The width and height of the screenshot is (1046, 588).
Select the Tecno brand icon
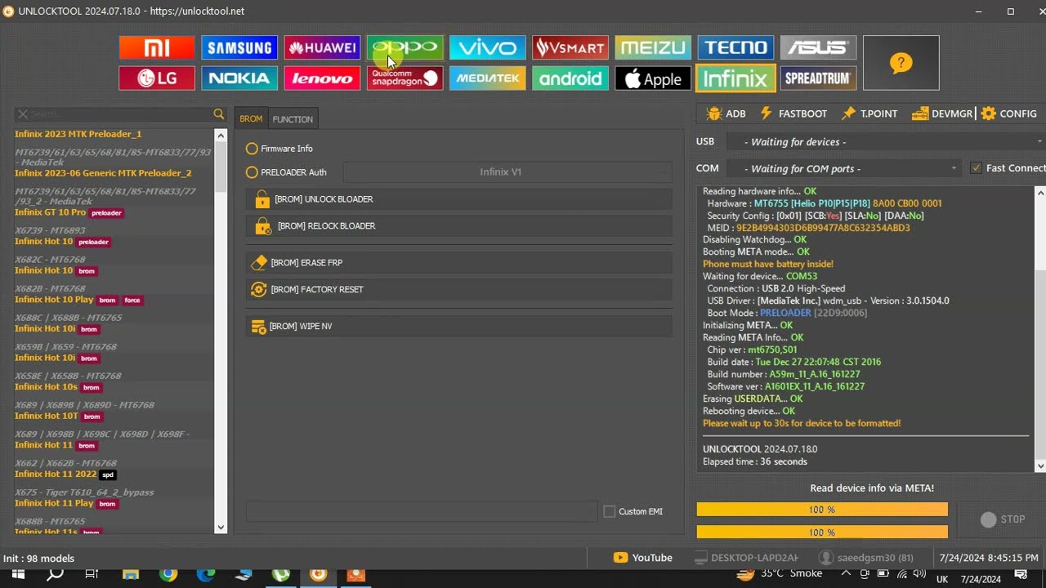[x=735, y=47]
